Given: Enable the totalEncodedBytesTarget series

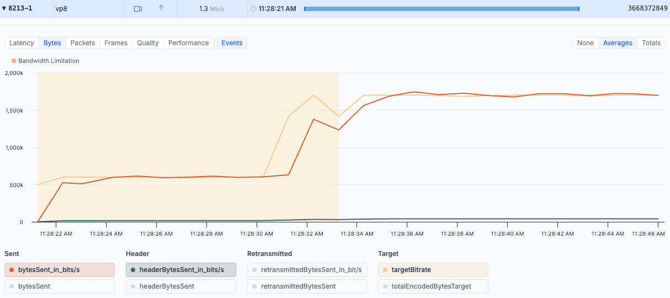Looking at the screenshot, I should point(433,286).
